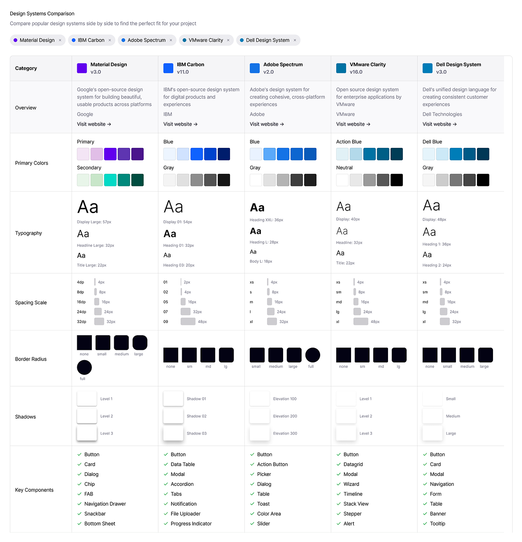This screenshot has height=542, width=522.
Task: Click the checkmark beside Color Area
Action: coord(252,514)
